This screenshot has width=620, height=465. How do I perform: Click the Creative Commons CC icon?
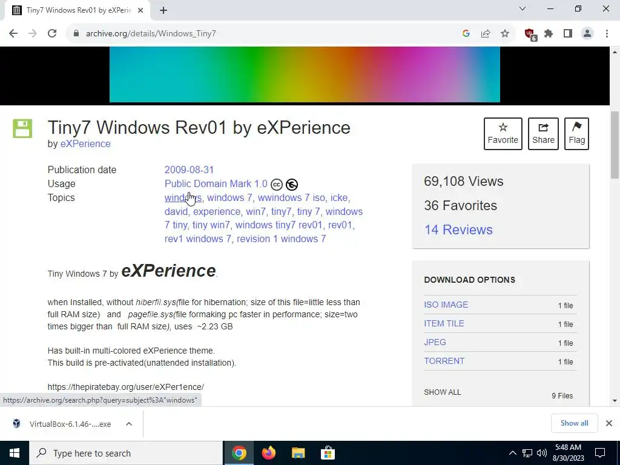pos(276,185)
